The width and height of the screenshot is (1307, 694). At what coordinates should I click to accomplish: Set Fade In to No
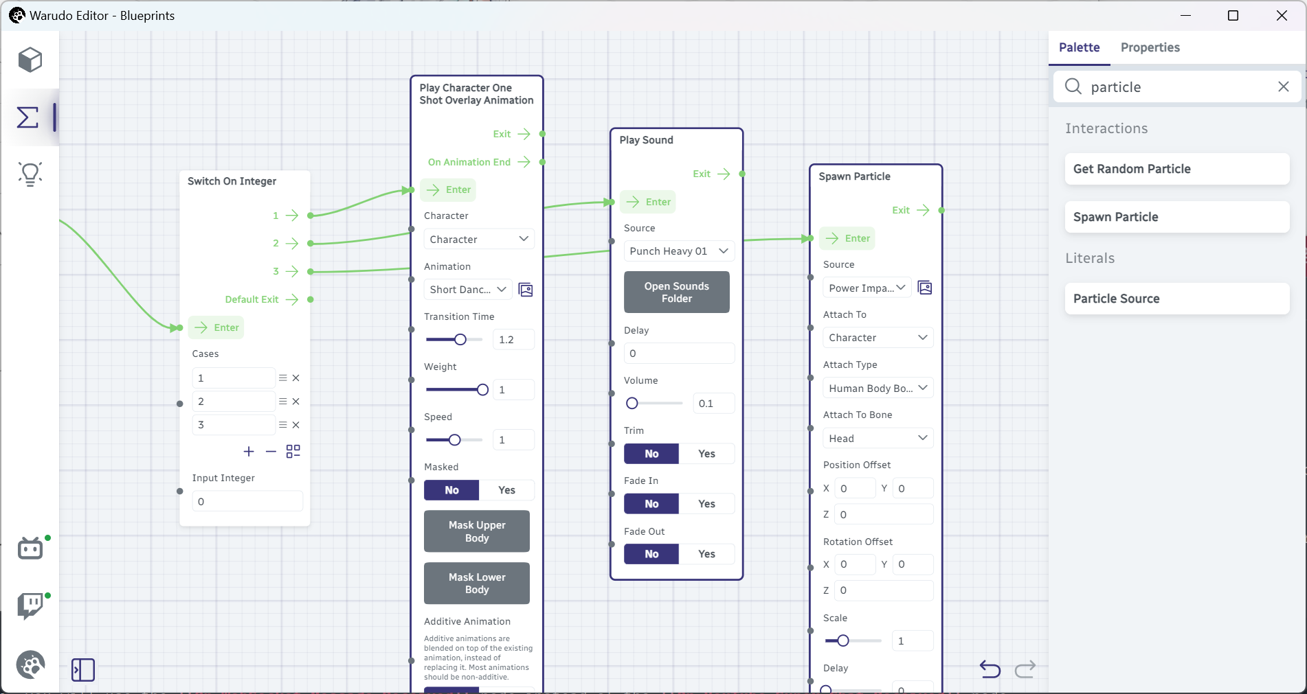pos(651,504)
